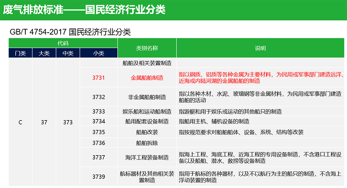Click the subtitle GB/T 4754-2017 国民经济行业分类
347x188 pixels.
pos(70,32)
